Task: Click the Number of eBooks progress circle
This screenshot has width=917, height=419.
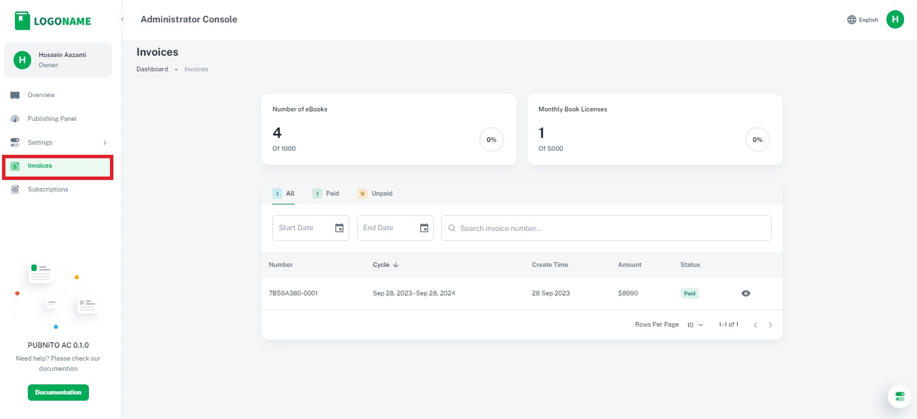Action: click(491, 139)
